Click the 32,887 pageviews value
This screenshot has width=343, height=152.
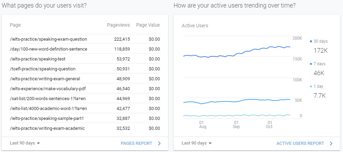(123, 119)
